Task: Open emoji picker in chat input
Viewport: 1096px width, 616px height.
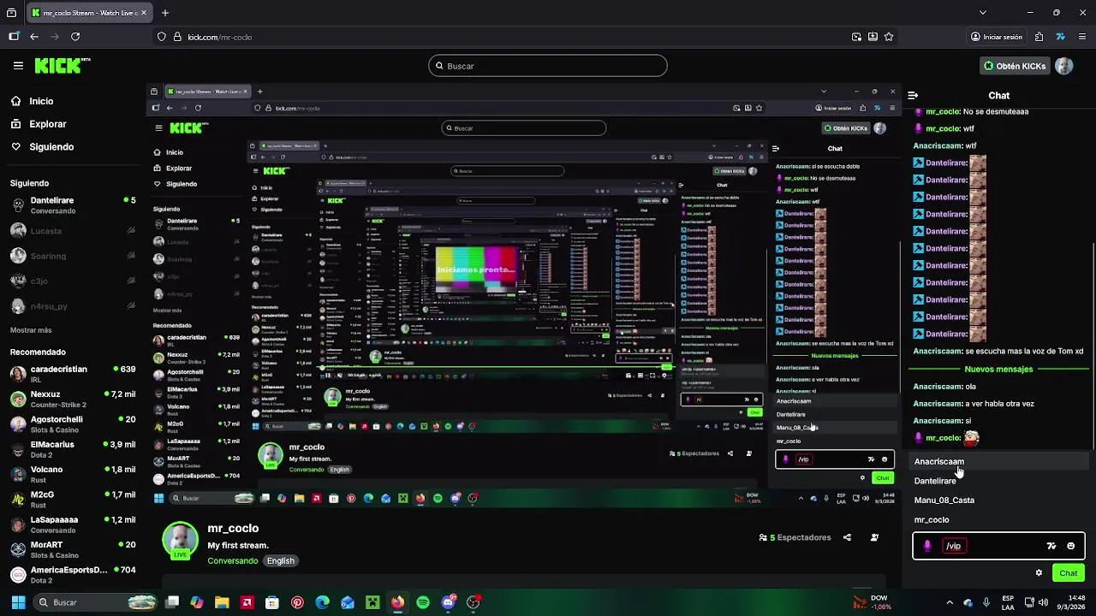Action: coord(1070,546)
